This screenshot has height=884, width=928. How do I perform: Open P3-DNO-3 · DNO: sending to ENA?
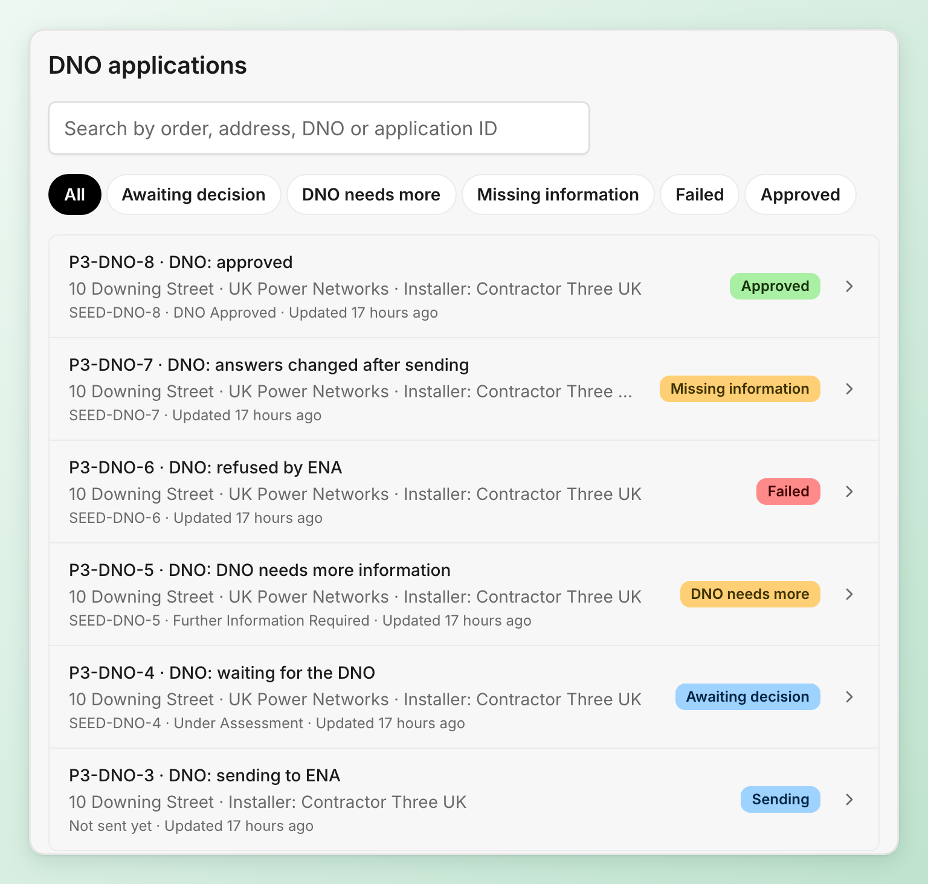pyautogui.click(x=204, y=775)
